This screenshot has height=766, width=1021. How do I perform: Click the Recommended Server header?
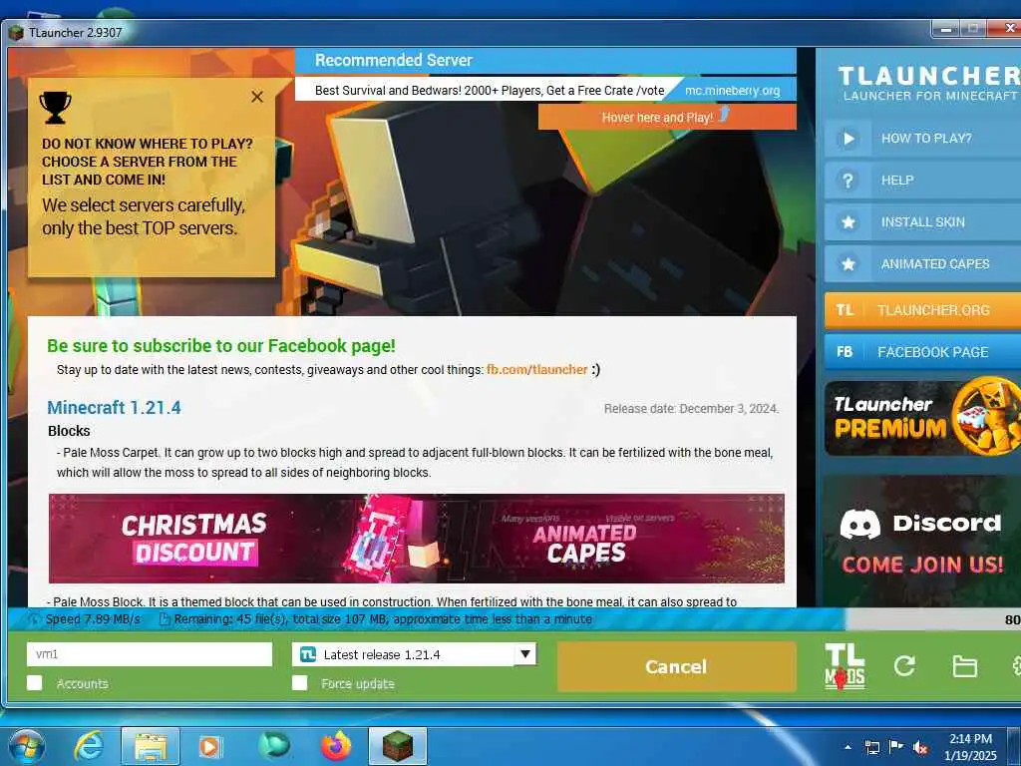[545, 61]
